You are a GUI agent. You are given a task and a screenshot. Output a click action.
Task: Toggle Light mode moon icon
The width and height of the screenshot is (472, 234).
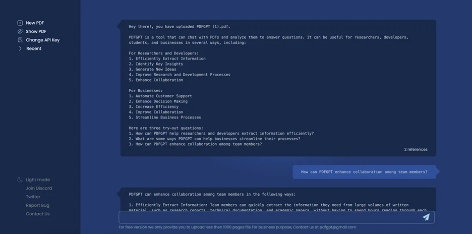click(20, 180)
